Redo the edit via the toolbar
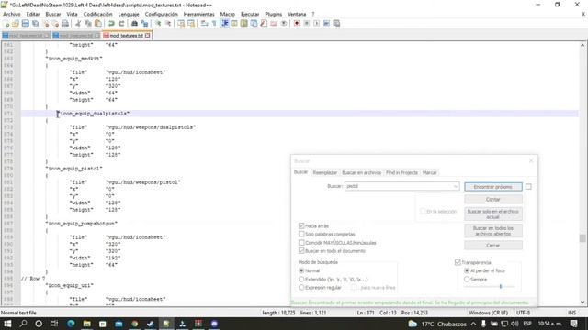This screenshot has height=330, width=588. coord(121,23)
